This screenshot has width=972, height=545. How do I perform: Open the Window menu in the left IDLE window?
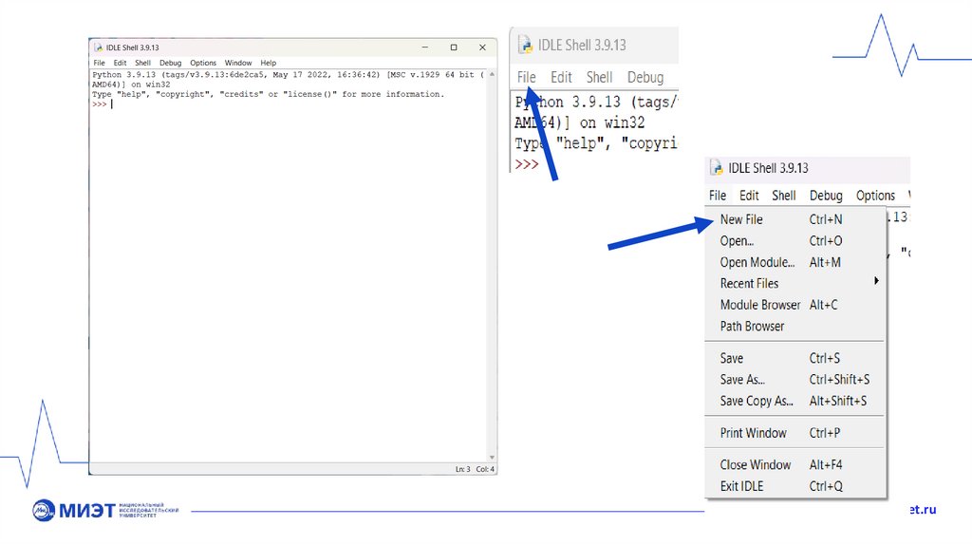(x=238, y=63)
